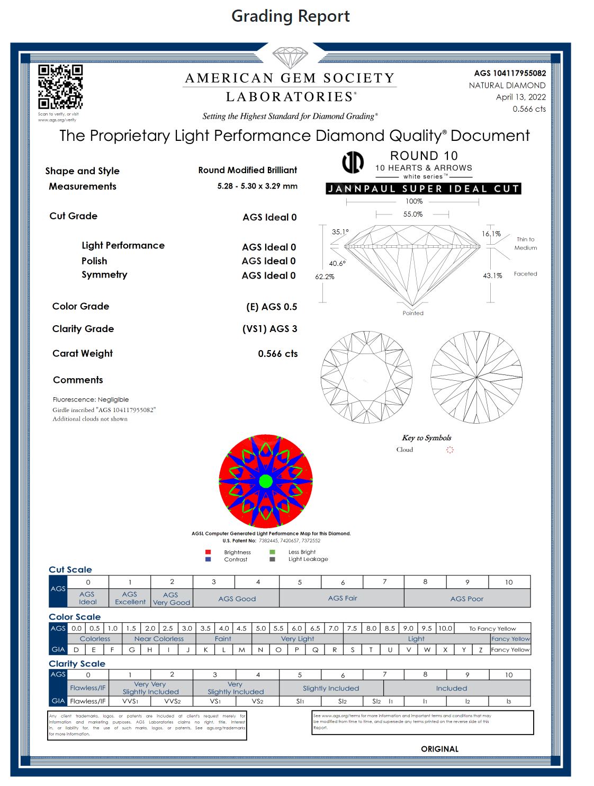The width and height of the screenshot is (594, 786).
Task: Click the Color Scale heading
Action: pos(75,617)
